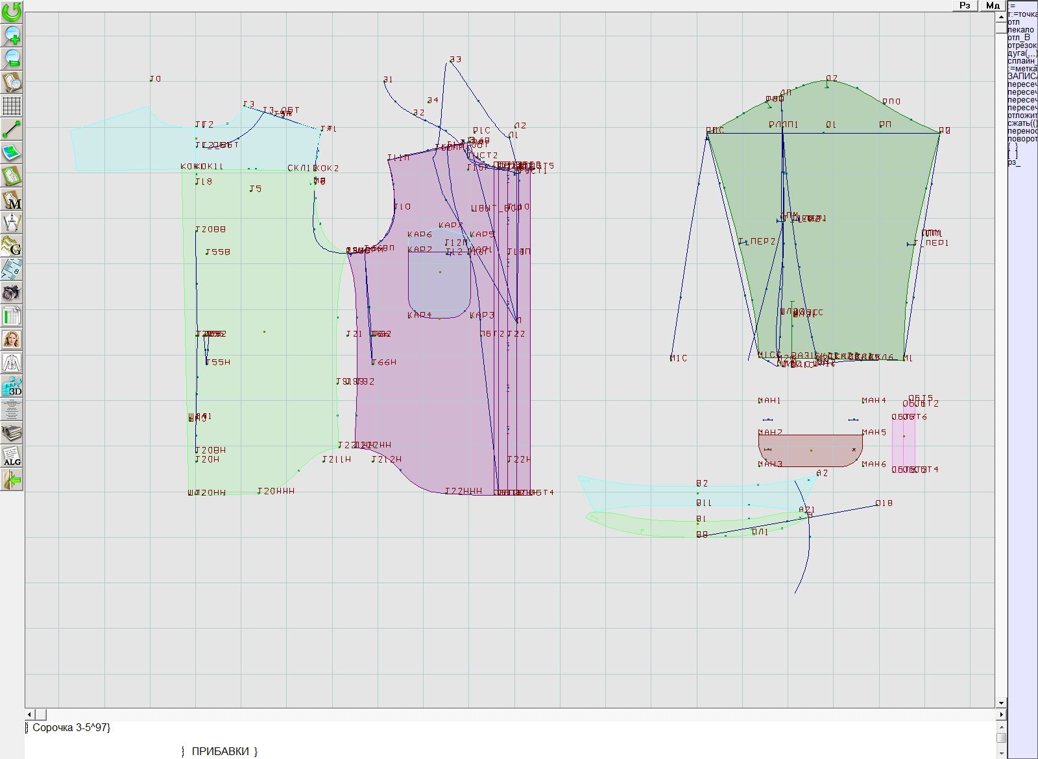Select 'поворот' in the command list
Image resolution: width=1038 pixels, height=759 pixels.
click(x=1022, y=139)
